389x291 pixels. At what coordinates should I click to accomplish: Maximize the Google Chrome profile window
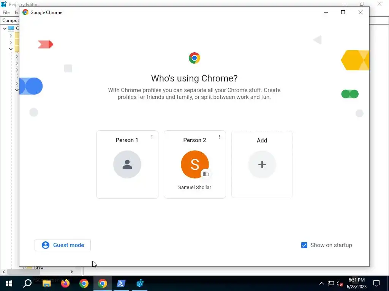[343, 12]
